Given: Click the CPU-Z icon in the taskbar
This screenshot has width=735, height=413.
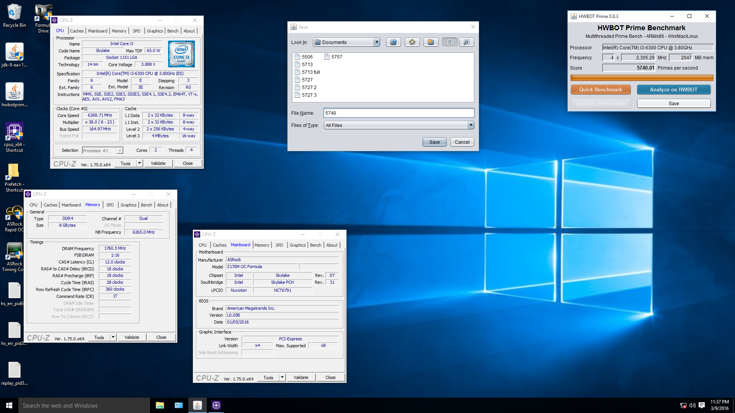Looking at the screenshot, I should pyautogui.click(x=216, y=405).
